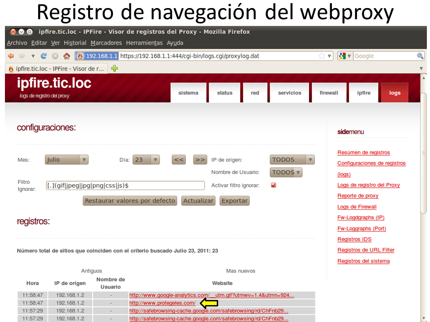This screenshot has height=322, width=430.
Task: Switch to the firewall tab
Action: (329, 93)
